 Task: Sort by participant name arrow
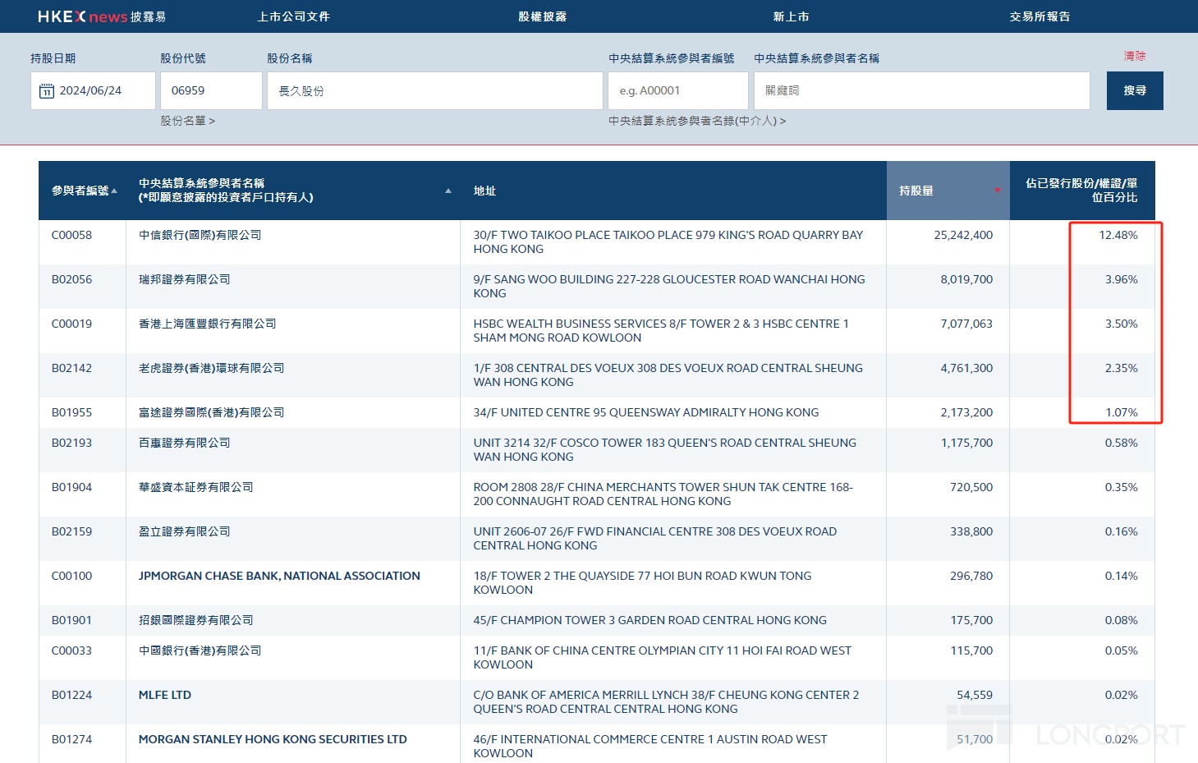coord(448,191)
